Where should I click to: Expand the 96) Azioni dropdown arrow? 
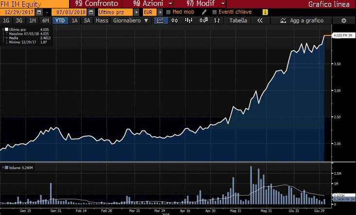(171, 3)
